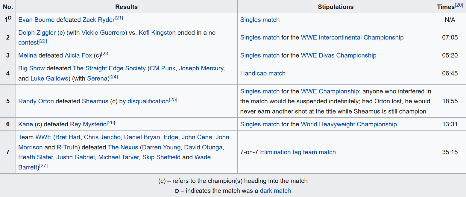Open citation reference 21
This screenshot has height=197, width=466.
[x=119, y=18]
